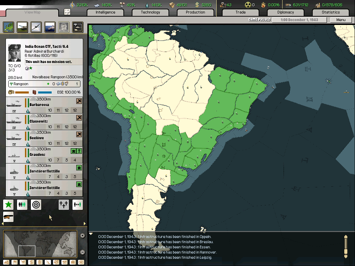
Task: Switch to the land units view with tank icon
Action: point(22,27)
